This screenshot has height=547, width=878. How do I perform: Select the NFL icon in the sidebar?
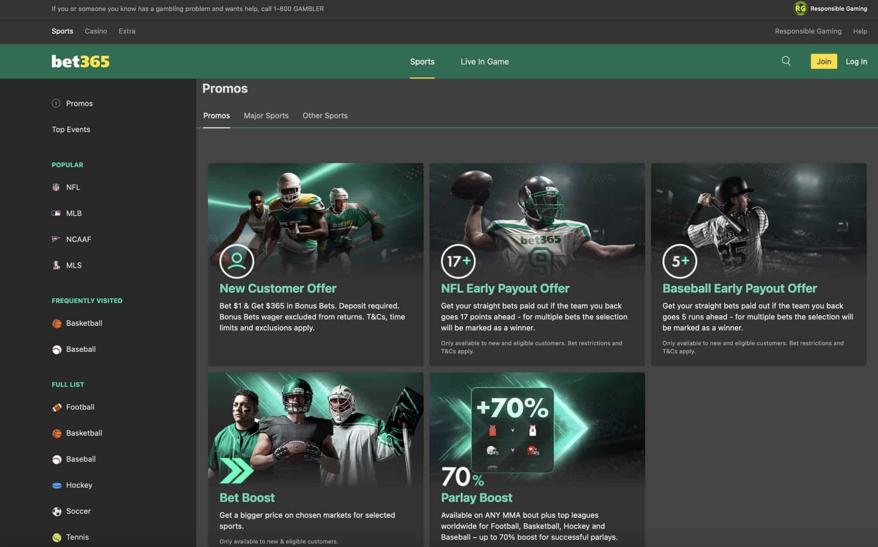pos(56,187)
